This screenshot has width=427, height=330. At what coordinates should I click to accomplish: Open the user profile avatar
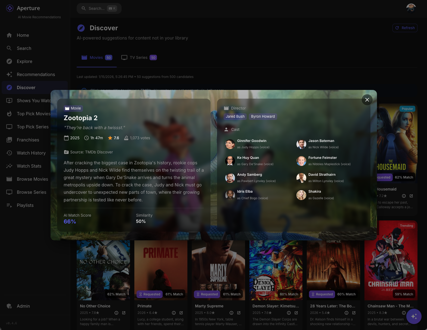(411, 8)
